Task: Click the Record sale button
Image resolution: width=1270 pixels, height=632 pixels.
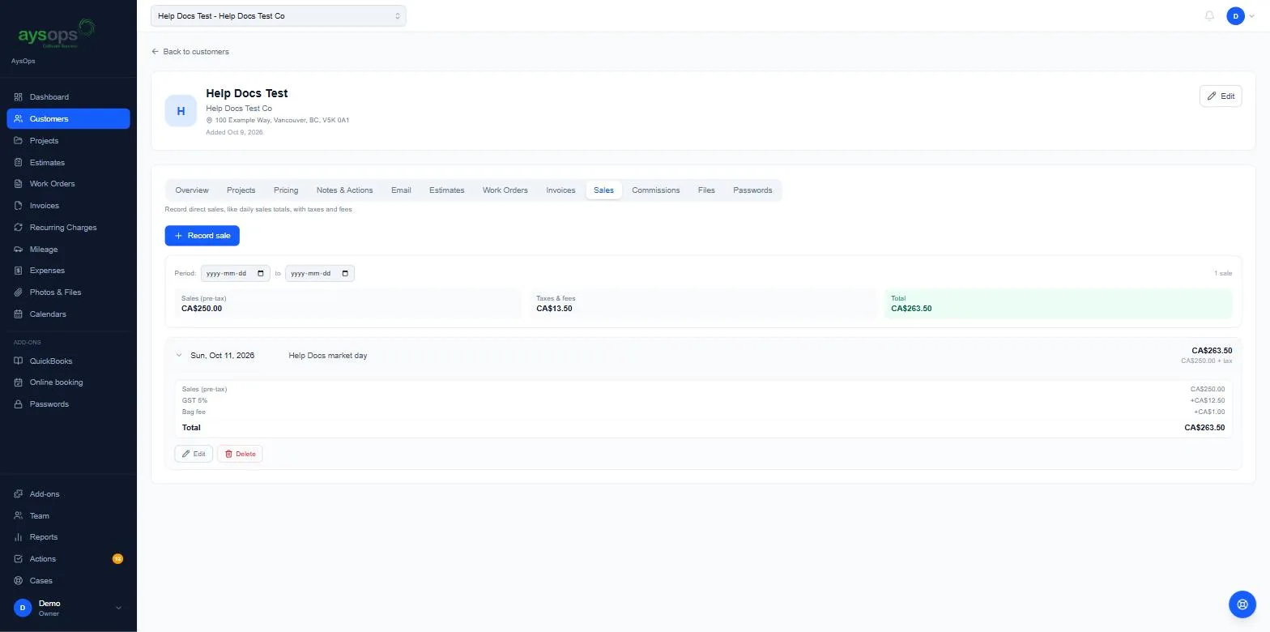Action: (202, 236)
